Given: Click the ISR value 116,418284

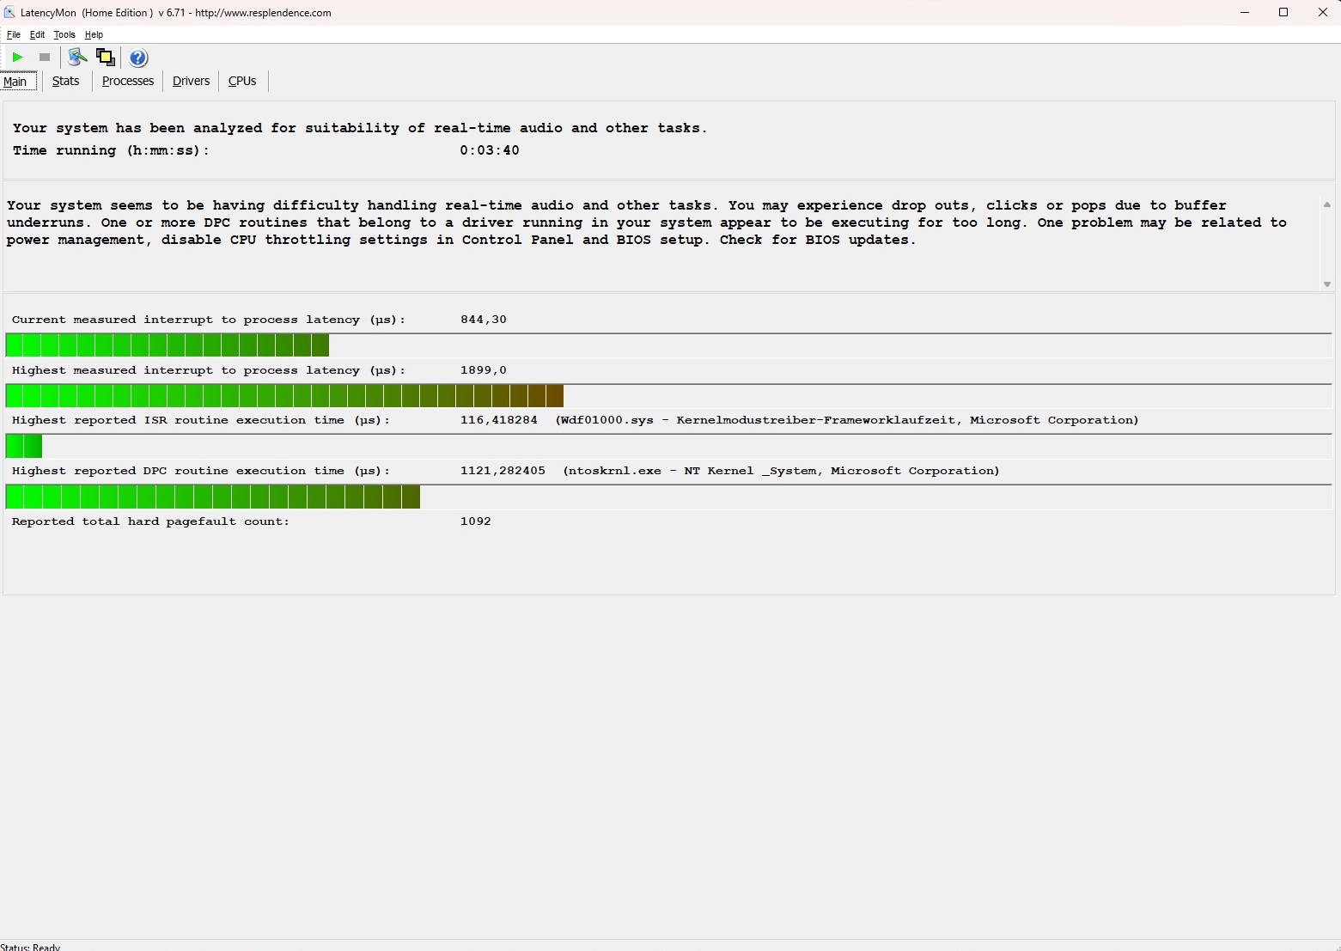Looking at the screenshot, I should click(x=499, y=420).
